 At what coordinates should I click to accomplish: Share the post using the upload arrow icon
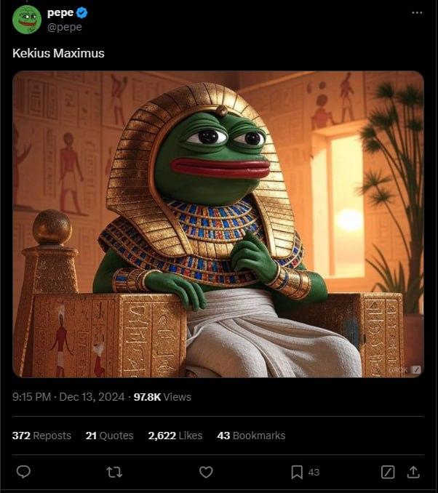413,472
